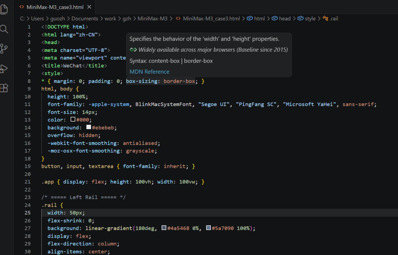This screenshot has width=398, height=255.
Task: Click 'Syntax: content-box | border-box' tooltip text
Action: pyautogui.click(x=171, y=61)
